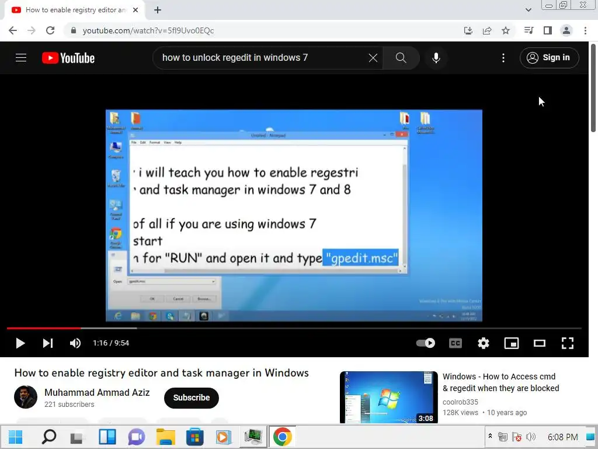Open the Windows Start menu
This screenshot has width=598, height=449.
tap(15, 437)
